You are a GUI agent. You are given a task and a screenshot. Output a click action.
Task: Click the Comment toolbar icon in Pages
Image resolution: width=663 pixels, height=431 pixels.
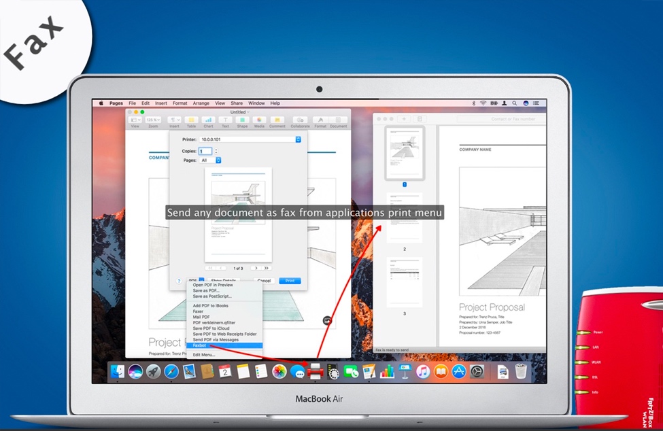[277, 120]
